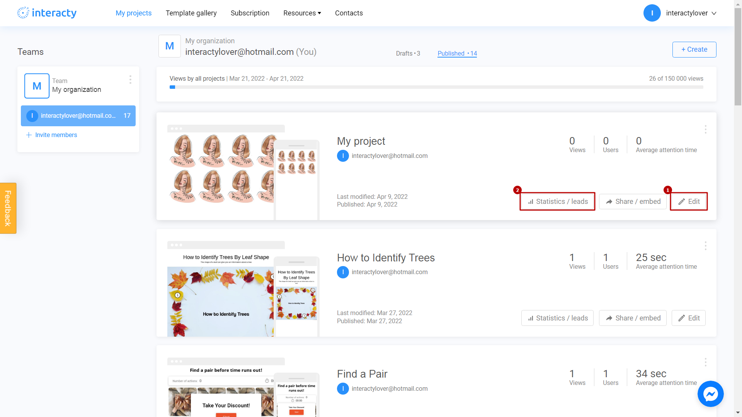The image size is (742, 417).
Task: Open the Feedback side tab
Action: pos(8,208)
